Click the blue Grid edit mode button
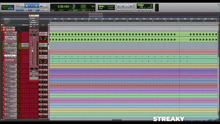 pyautogui.click(x=11, y=9)
